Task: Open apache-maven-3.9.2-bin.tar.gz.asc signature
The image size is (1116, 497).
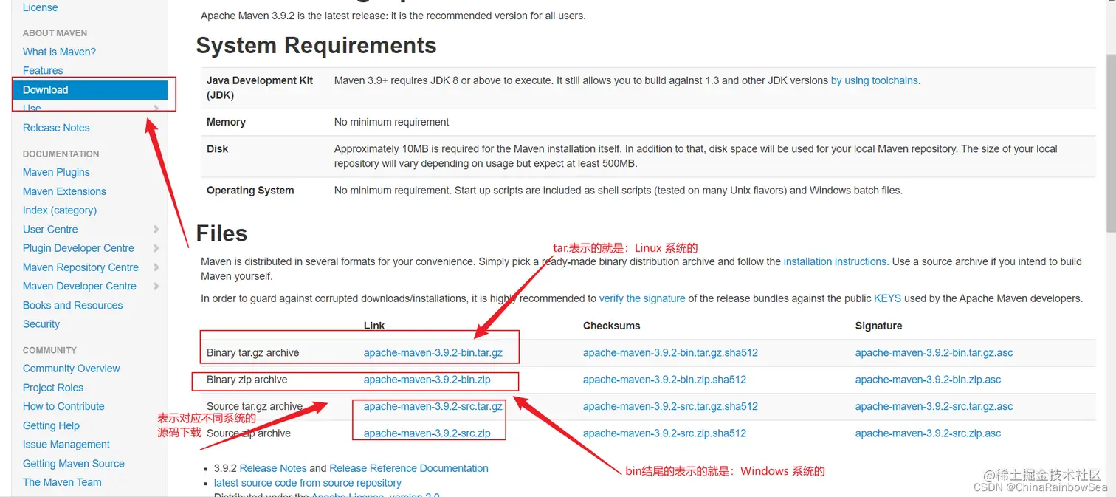Action: [x=934, y=353]
